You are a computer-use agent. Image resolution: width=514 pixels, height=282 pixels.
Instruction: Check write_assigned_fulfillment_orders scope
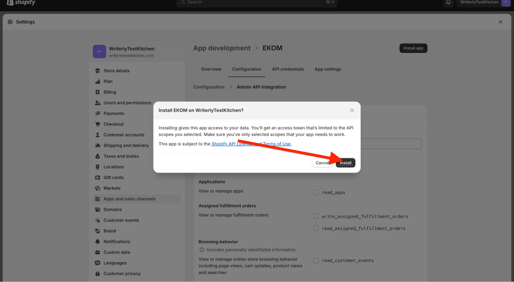[x=316, y=216]
